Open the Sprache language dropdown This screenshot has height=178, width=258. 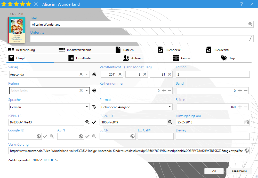click(87, 107)
